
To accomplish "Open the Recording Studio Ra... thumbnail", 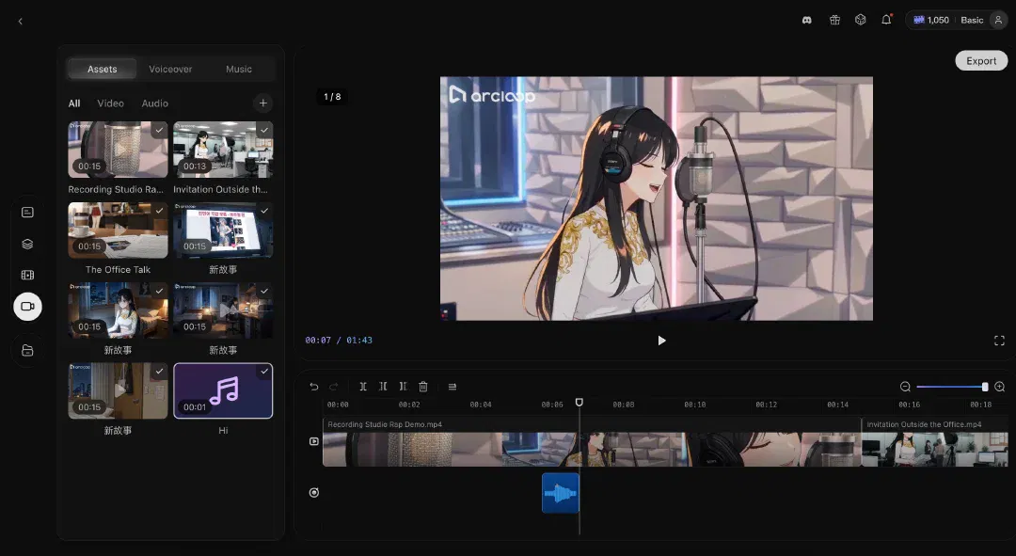I will click(x=118, y=149).
